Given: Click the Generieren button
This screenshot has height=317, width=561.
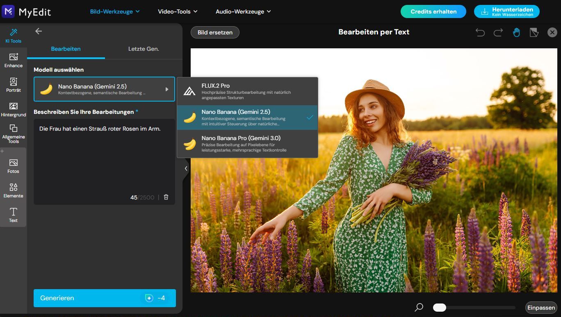Looking at the screenshot, I should [x=105, y=298].
